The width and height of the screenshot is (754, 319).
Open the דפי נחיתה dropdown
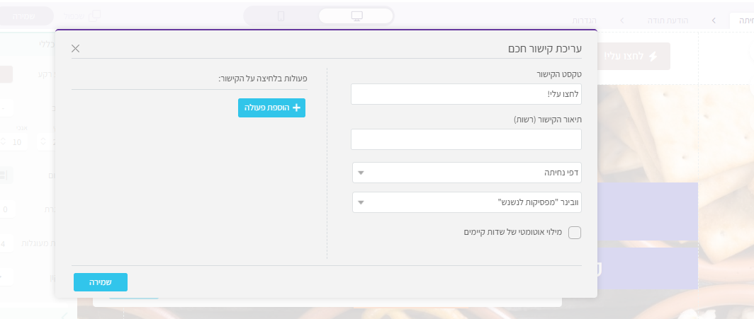[x=466, y=173]
